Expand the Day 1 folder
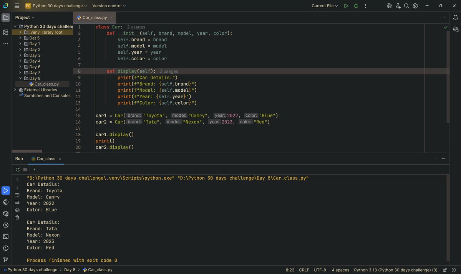Screen dimensions: 461x274 point(20,44)
